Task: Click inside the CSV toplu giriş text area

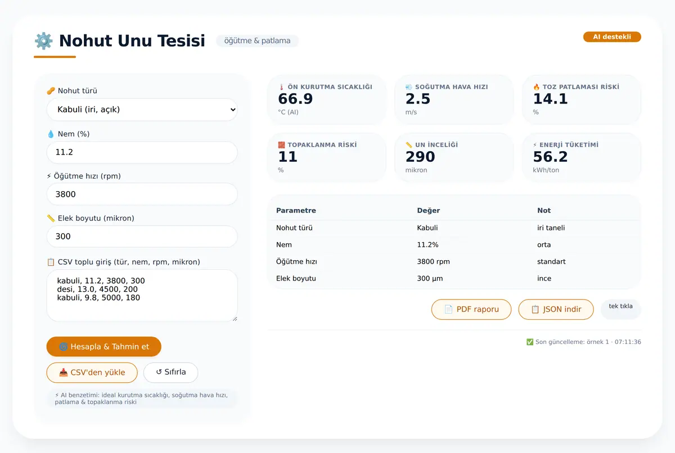Action: point(142,296)
